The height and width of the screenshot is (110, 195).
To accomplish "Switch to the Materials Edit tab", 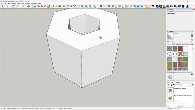I will 172,42.
